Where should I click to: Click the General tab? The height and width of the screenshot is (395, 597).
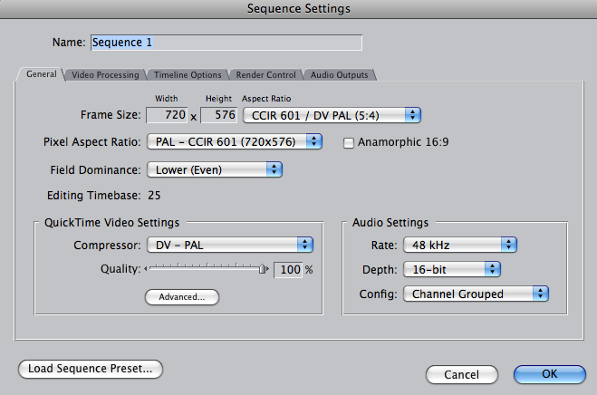pos(41,74)
